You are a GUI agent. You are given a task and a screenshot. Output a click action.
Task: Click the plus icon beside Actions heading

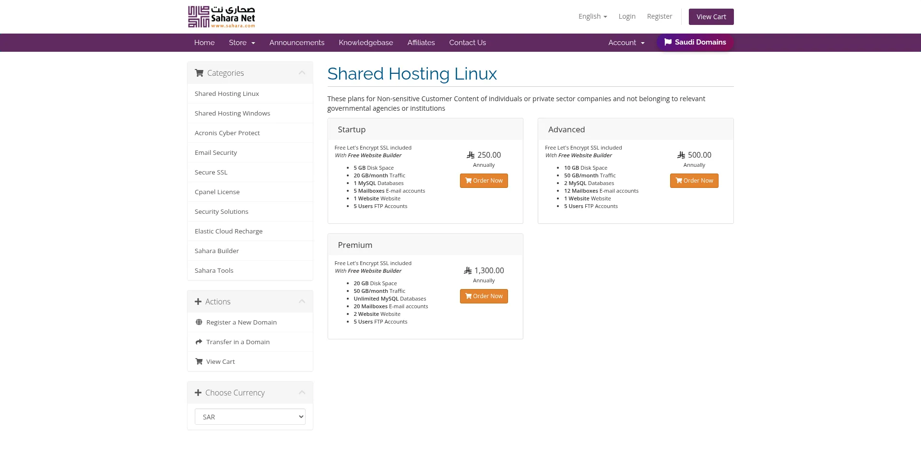(x=198, y=302)
